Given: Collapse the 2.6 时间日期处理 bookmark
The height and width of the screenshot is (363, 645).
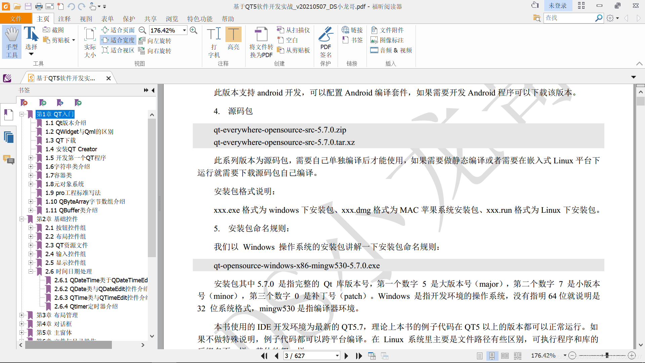Looking at the screenshot, I should [31, 272].
